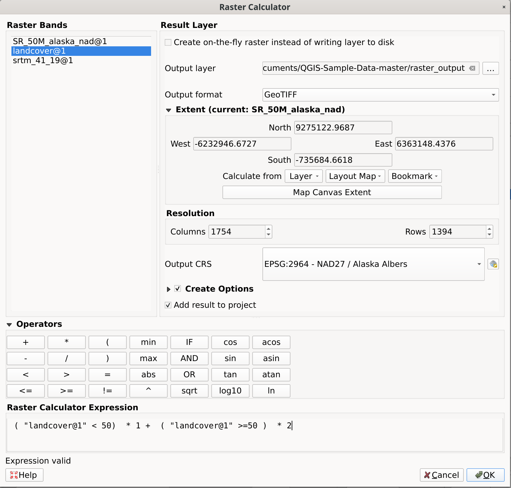Click the Help button
Image resolution: width=511 pixels, height=488 pixels.
pyautogui.click(x=24, y=475)
